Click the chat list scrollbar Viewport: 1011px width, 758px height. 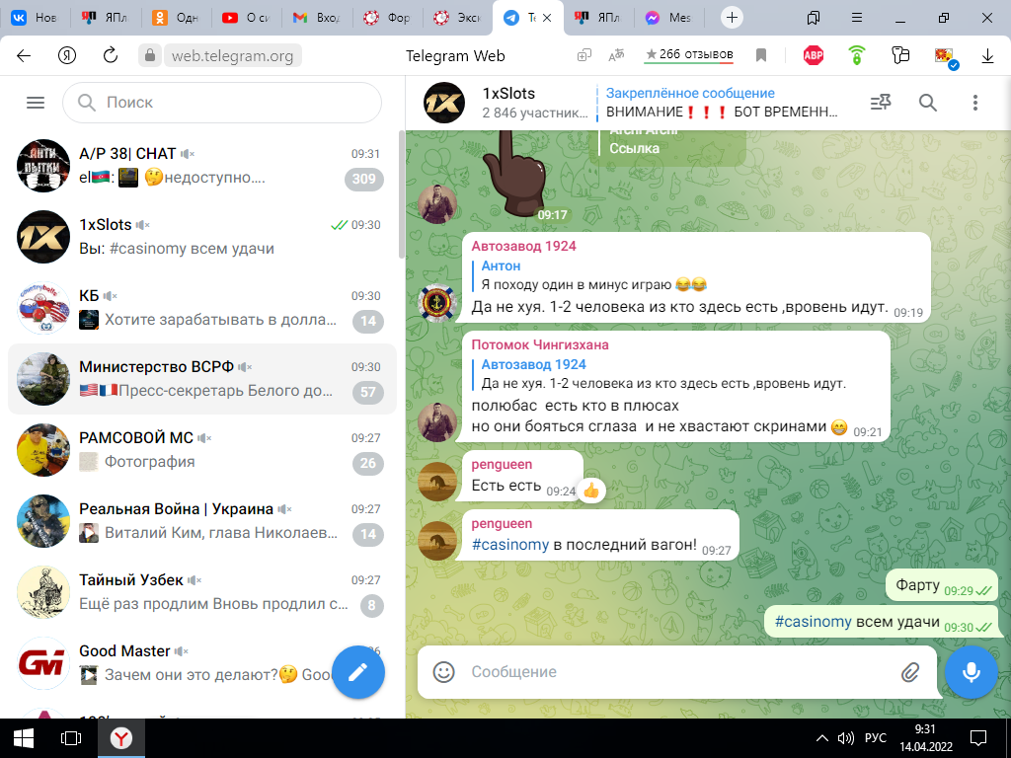click(x=402, y=193)
